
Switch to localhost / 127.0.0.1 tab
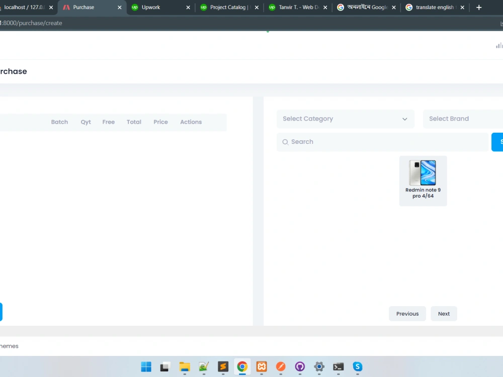click(x=24, y=7)
